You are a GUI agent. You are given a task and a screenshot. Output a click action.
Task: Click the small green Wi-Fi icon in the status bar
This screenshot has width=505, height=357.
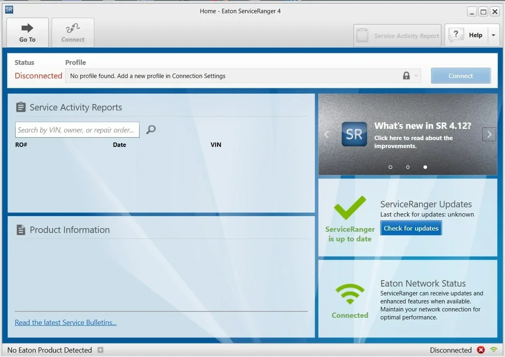pyautogui.click(x=494, y=350)
